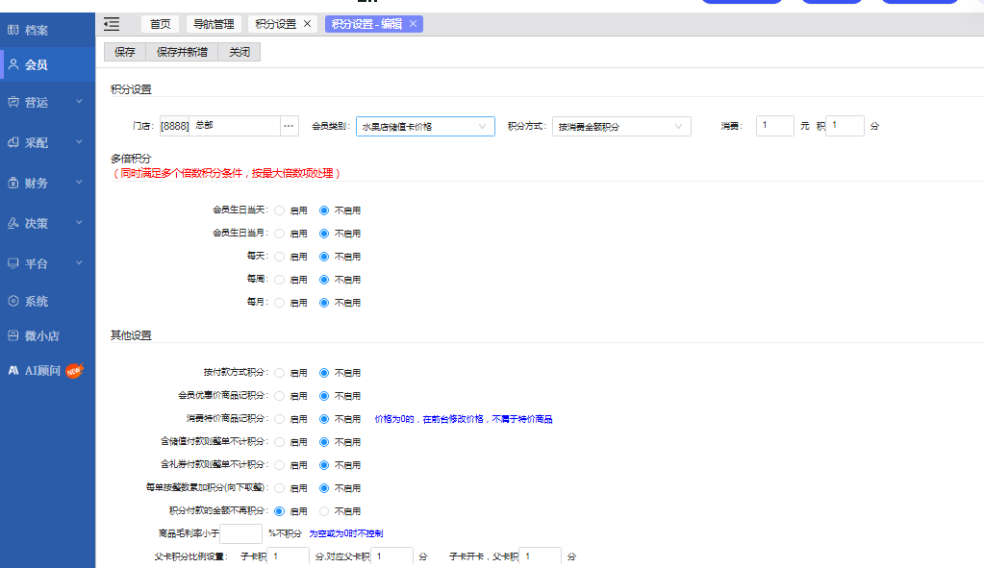Enable 每周 multiplier points

(279, 280)
